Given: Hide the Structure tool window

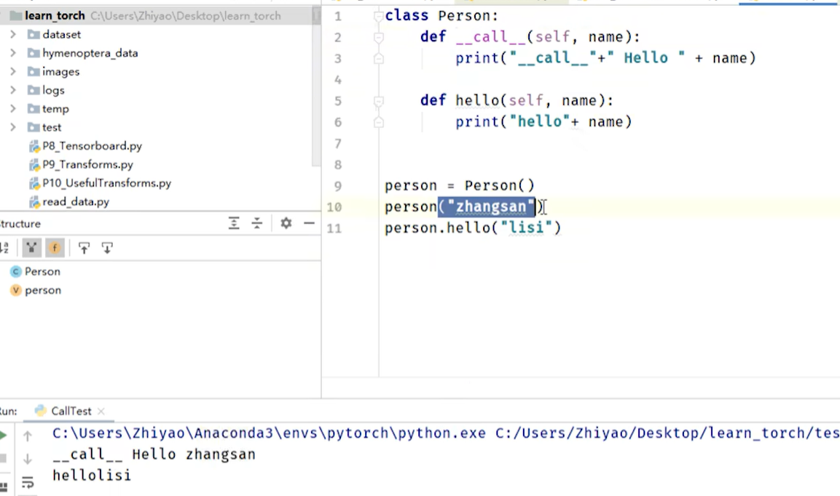Looking at the screenshot, I should tap(309, 223).
